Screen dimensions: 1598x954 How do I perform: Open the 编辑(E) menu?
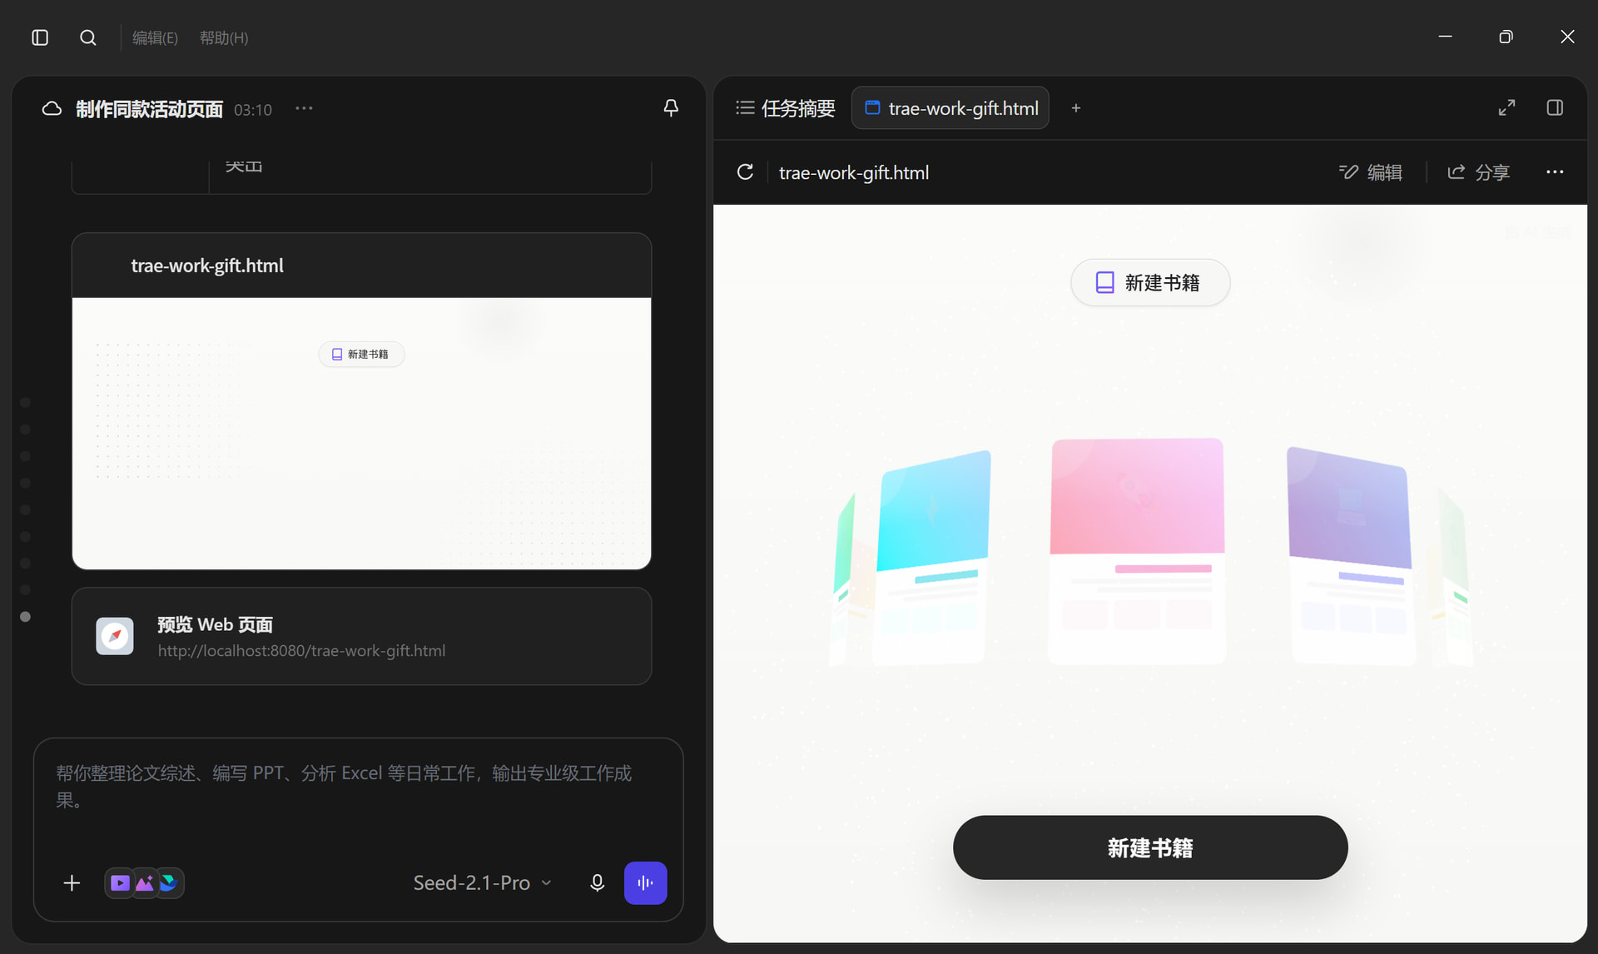[155, 37]
